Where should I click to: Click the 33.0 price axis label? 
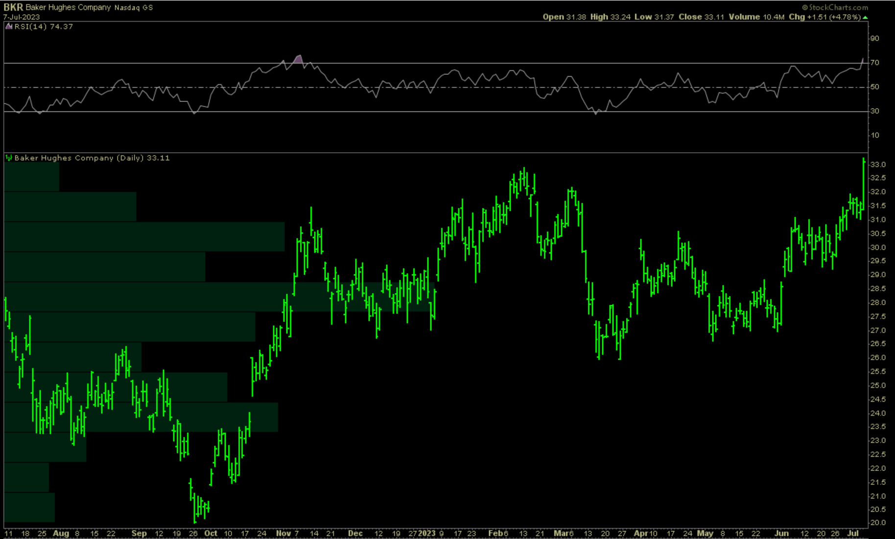(878, 164)
